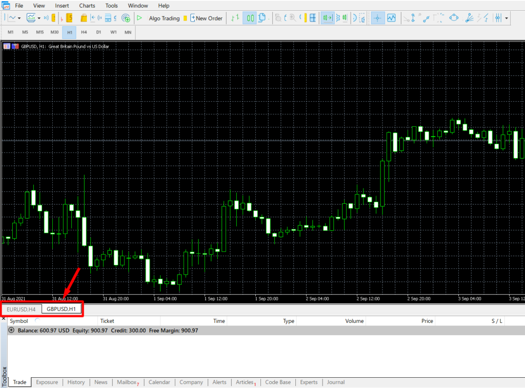Enable candlestick chart display
Screen dimensions: 525x388
coord(250,18)
